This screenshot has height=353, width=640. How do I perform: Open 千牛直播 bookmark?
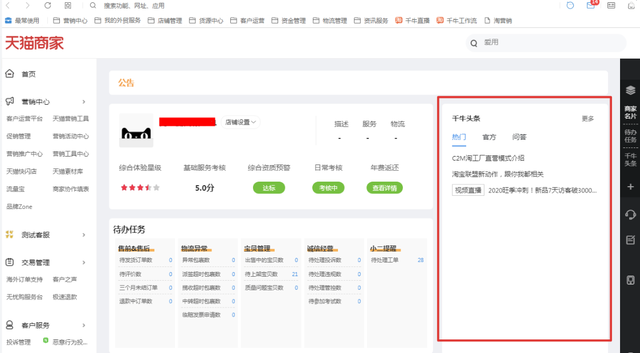pos(412,20)
